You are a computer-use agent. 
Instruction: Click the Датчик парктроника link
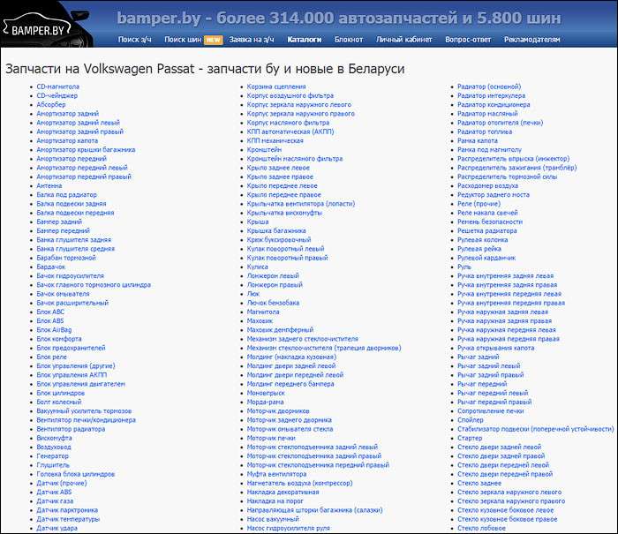(x=67, y=510)
